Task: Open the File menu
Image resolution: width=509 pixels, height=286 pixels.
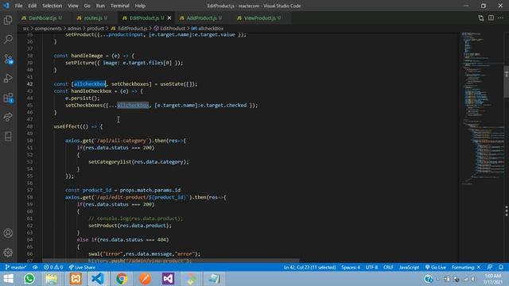Action: pyautogui.click(x=18, y=6)
